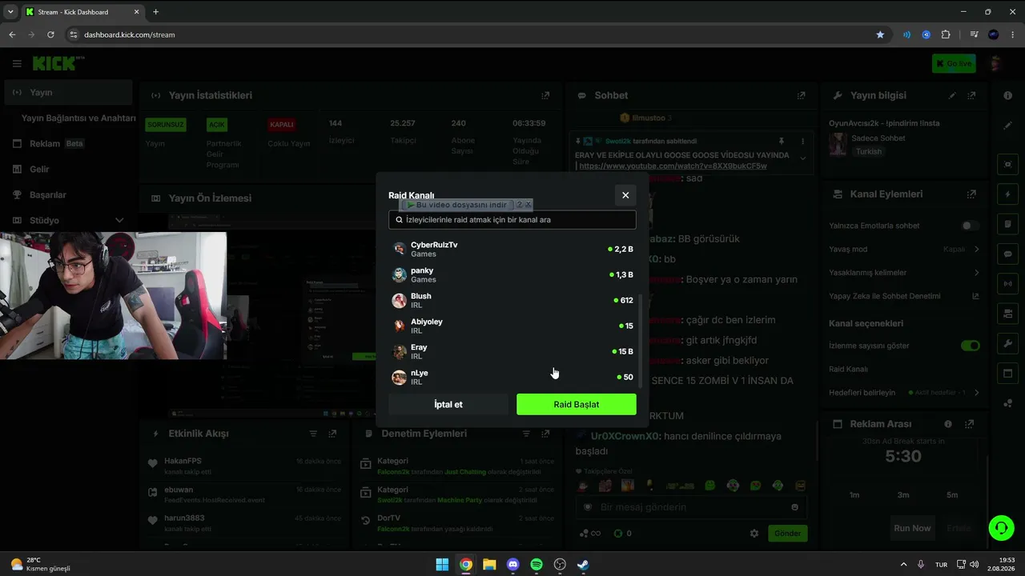The width and height of the screenshot is (1025, 576).
Task: Click Raid Kanalı option in Kanal seçenekleri
Action: pos(848,369)
